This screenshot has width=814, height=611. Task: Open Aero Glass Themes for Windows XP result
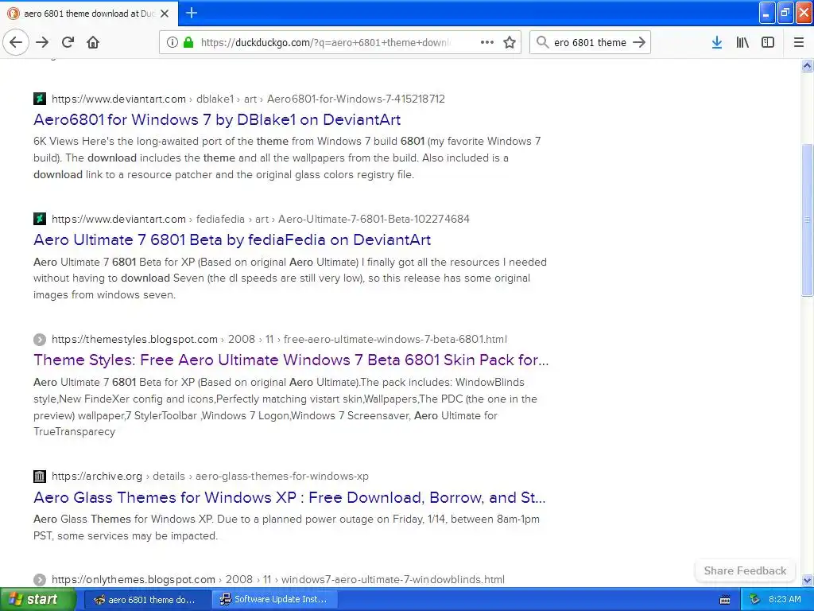pyautogui.click(x=289, y=498)
